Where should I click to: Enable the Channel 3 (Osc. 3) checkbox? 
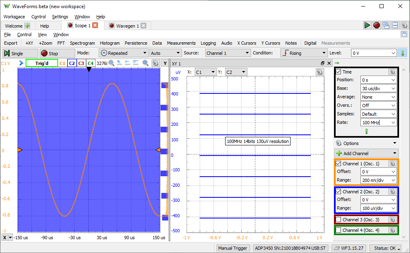pos(338,220)
